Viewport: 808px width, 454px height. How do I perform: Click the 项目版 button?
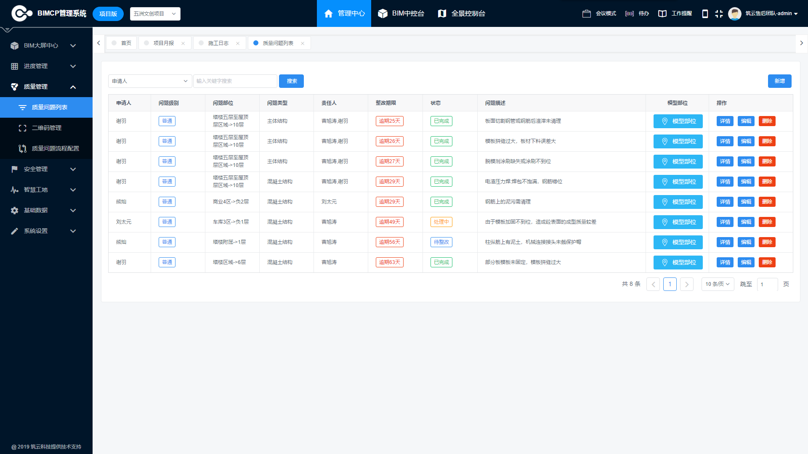[x=108, y=14]
